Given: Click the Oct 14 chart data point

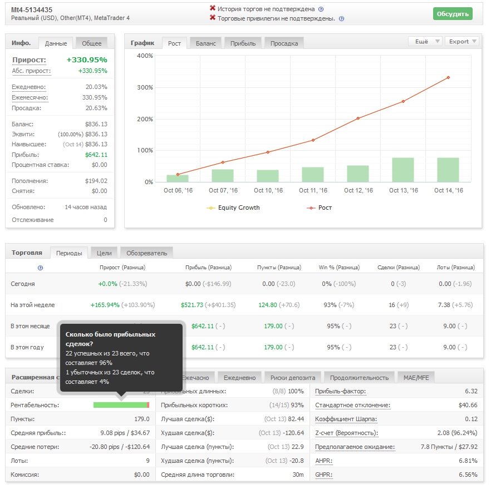Looking at the screenshot, I should pyautogui.click(x=448, y=77).
